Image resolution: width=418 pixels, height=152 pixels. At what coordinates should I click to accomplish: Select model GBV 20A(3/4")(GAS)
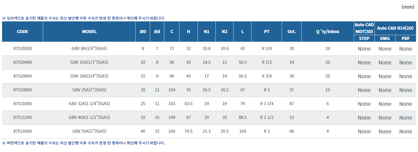(89, 76)
